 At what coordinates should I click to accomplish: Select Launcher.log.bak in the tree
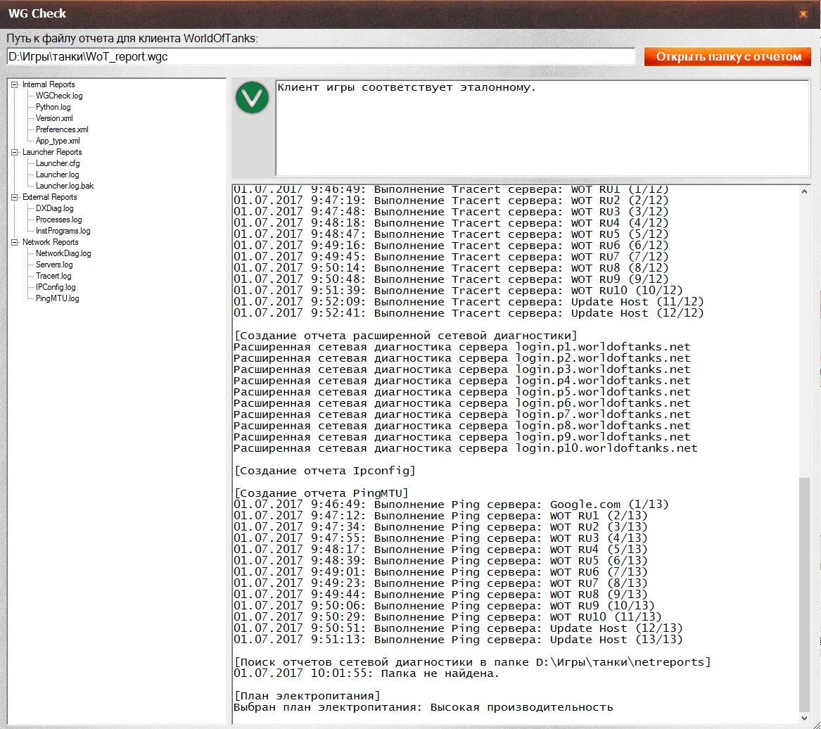(65, 186)
